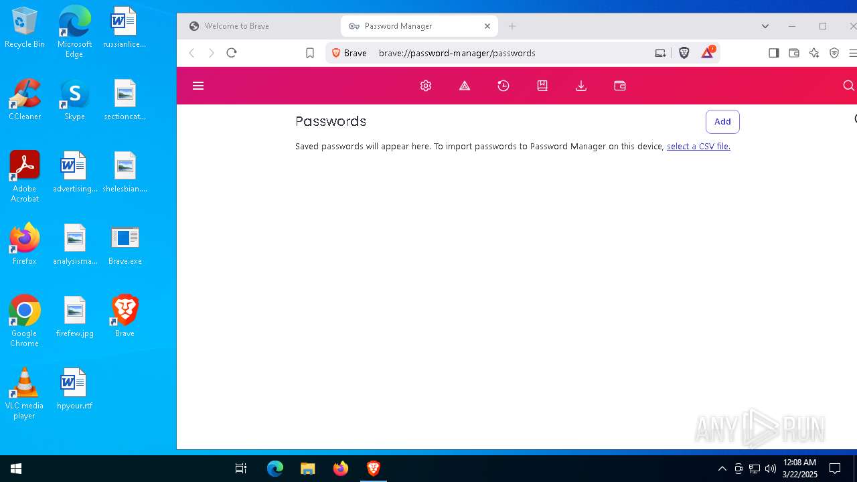Viewport: 857px width, 482px height.
Task: Select the shelesbian... file on desktop
Action: [125, 173]
